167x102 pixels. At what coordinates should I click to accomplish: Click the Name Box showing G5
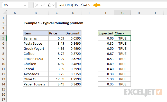coord(15,5)
